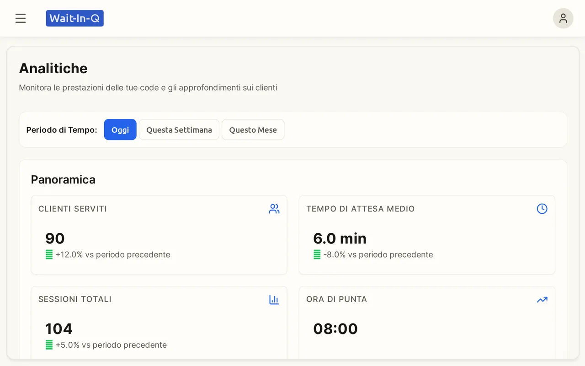Click the '+12.0% vs periodo precedente' text
The height and width of the screenshot is (366, 585).
pos(113,255)
